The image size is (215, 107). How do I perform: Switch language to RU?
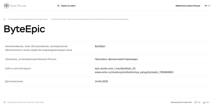click(206, 6)
